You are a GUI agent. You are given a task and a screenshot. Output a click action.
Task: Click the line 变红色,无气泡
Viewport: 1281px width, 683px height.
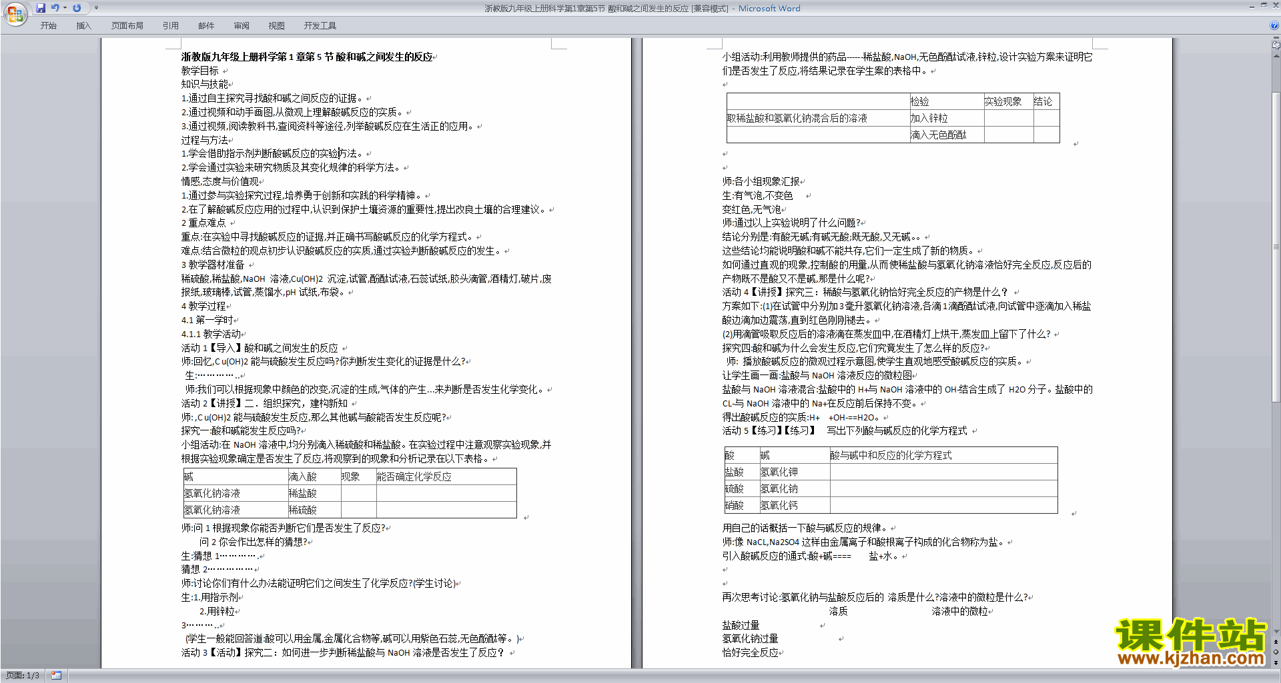pyautogui.click(x=751, y=210)
